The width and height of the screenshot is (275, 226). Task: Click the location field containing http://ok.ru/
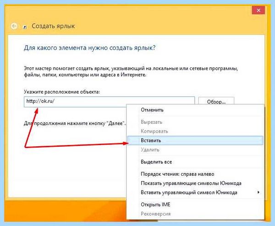109,102
